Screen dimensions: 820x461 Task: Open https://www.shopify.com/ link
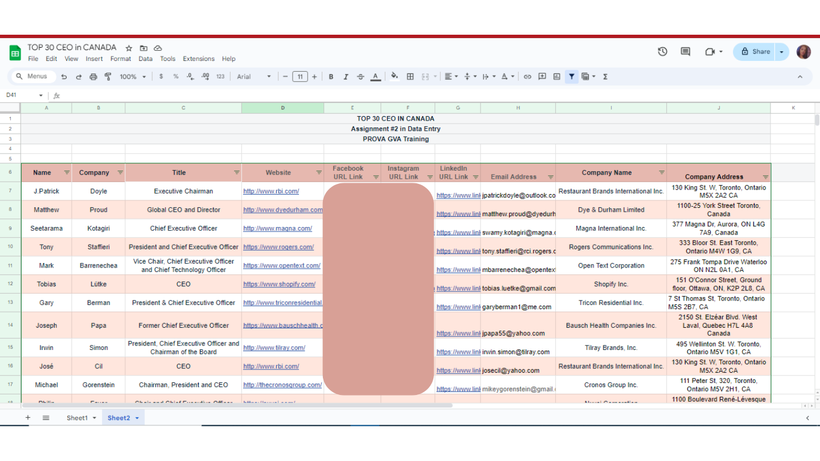tap(279, 284)
